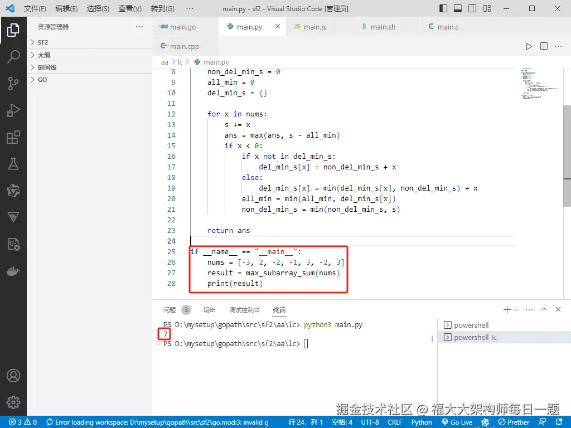The width and height of the screenshot is (571, 428).
Task: Place cursor on line 23 return ans
Action: coord(228,230)
